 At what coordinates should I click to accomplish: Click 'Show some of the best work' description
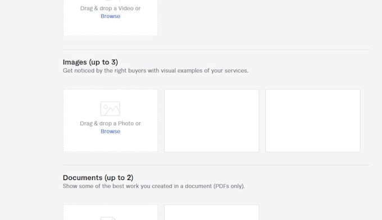pyautogui.click(x=154, y=186)
